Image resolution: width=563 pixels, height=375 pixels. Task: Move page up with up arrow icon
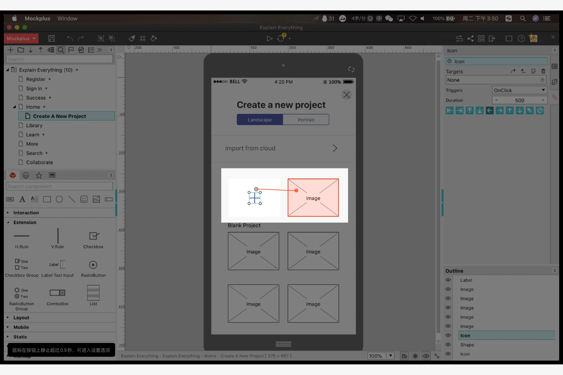pyautogui.click(x=41, y=50)
